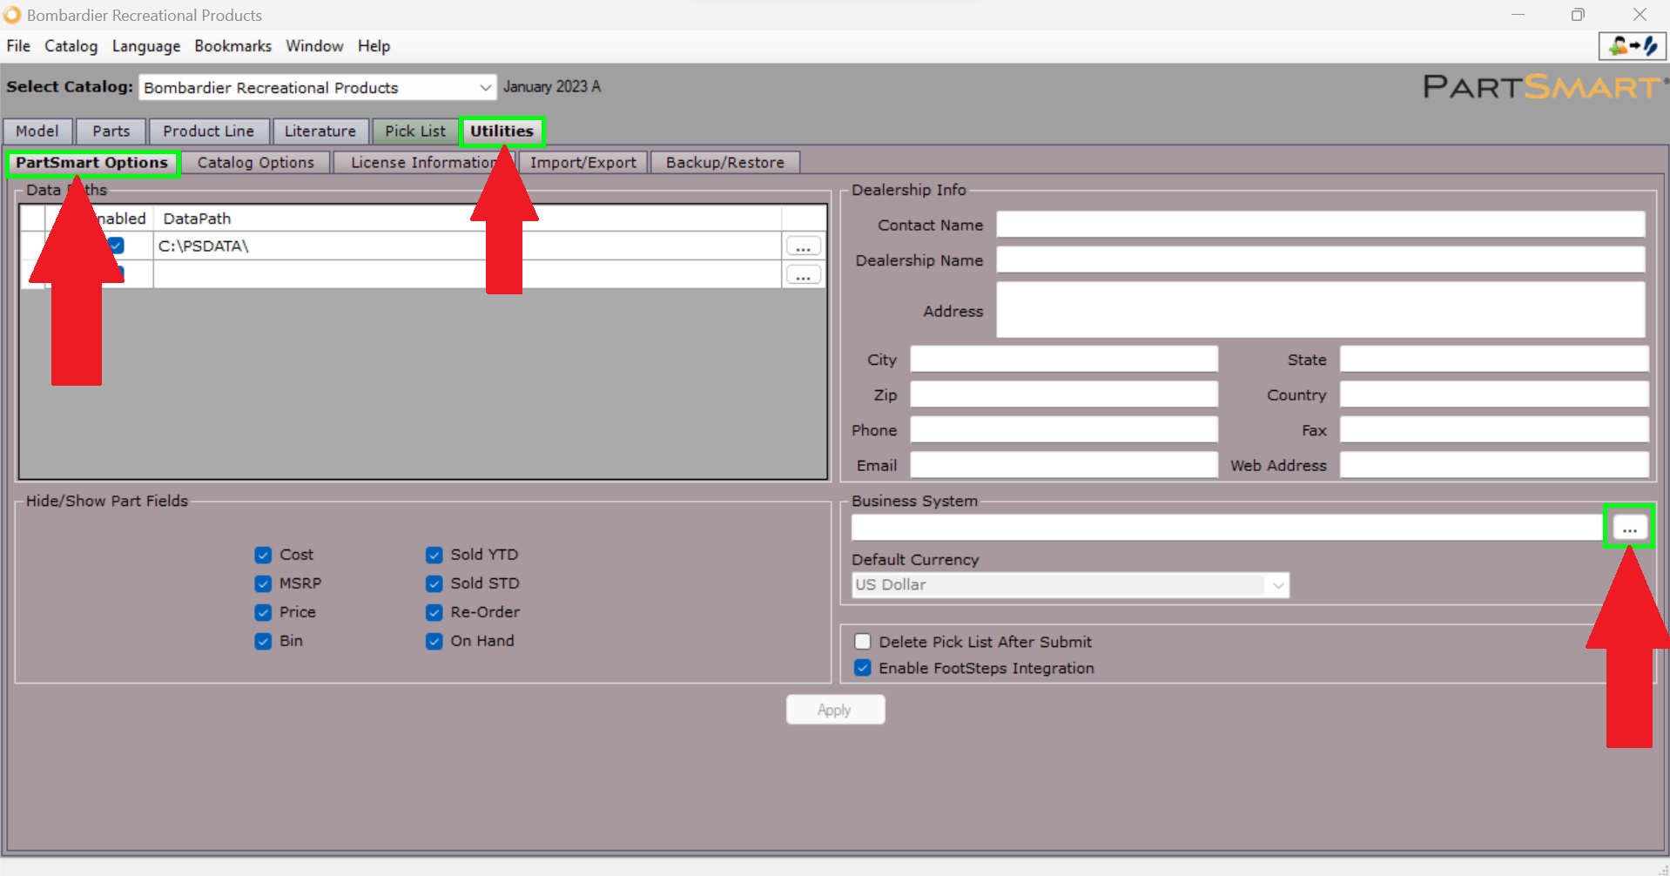1670x876 pixels.
Task: Toggle the On Hand checkbox
Action: [x=434, y=641]
